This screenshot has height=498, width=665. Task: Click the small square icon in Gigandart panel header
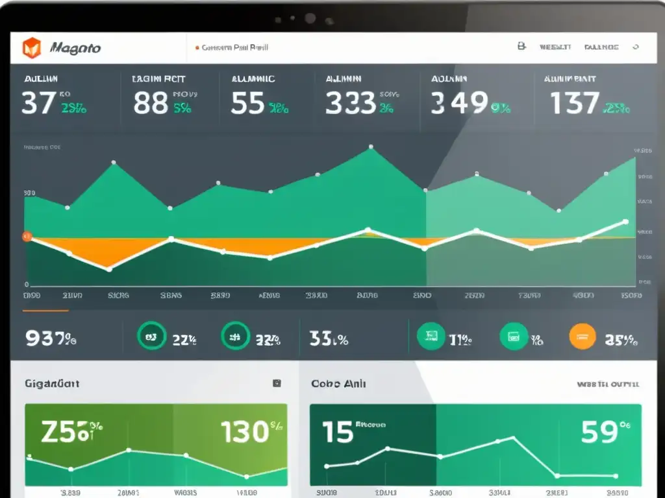[277, 383]
